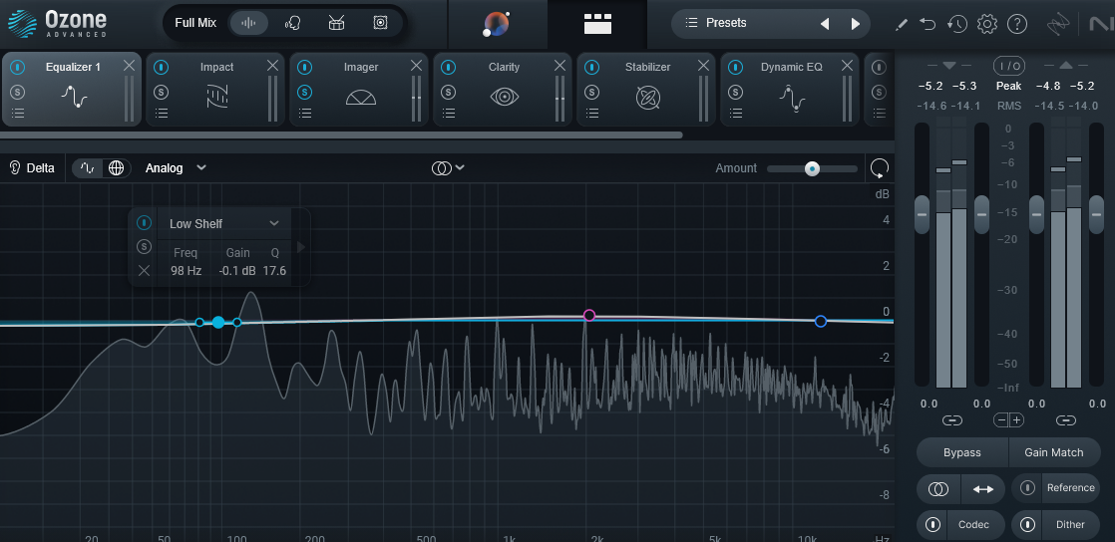Switch to the EQ curve view icon
This screenshot has height=542, width=1115.
point(88,168)
